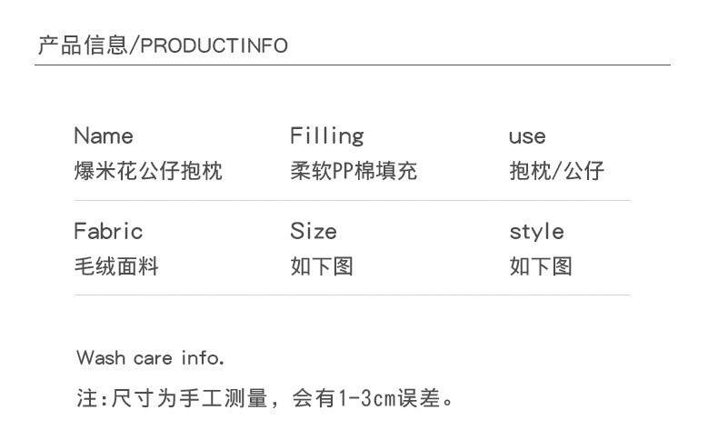Click the use field label

527,137
